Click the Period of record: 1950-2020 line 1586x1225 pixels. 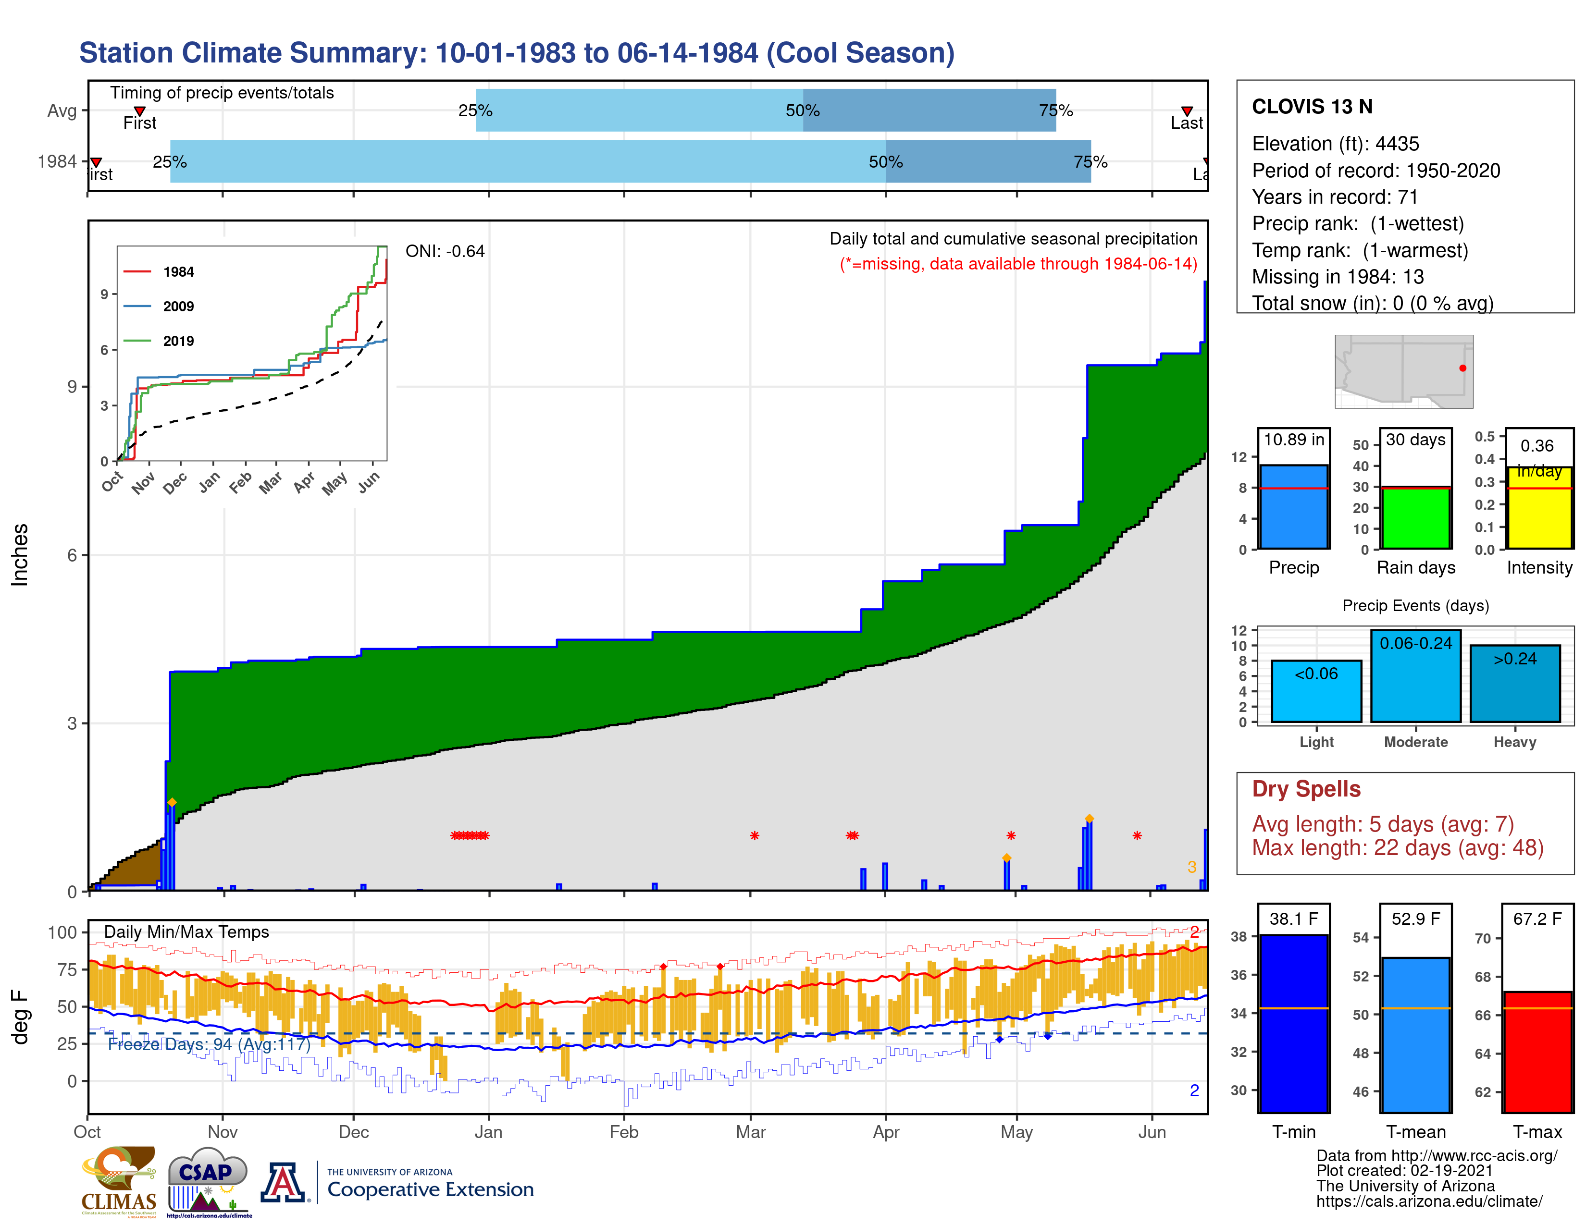coord(1375,171)
